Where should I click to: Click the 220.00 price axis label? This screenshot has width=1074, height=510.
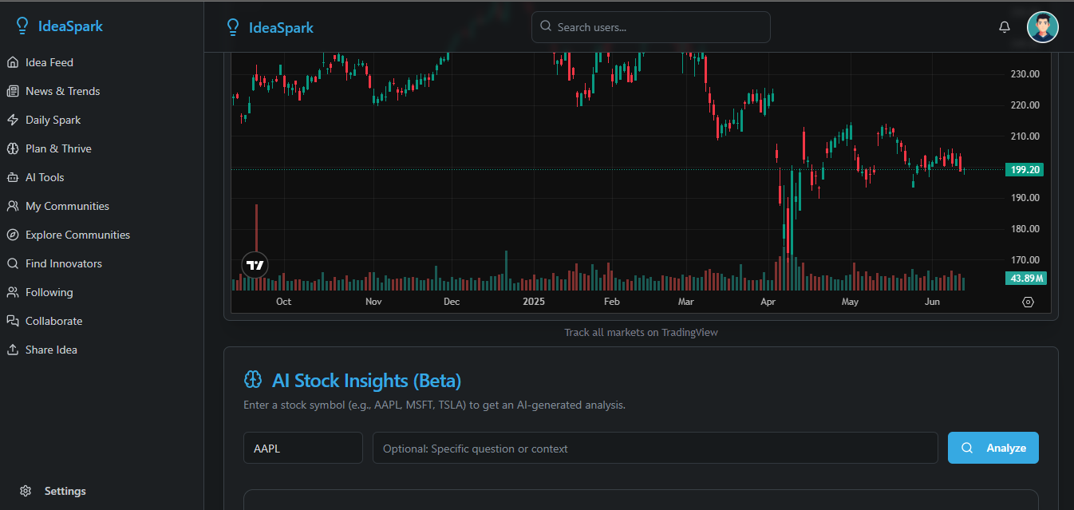1025,105
